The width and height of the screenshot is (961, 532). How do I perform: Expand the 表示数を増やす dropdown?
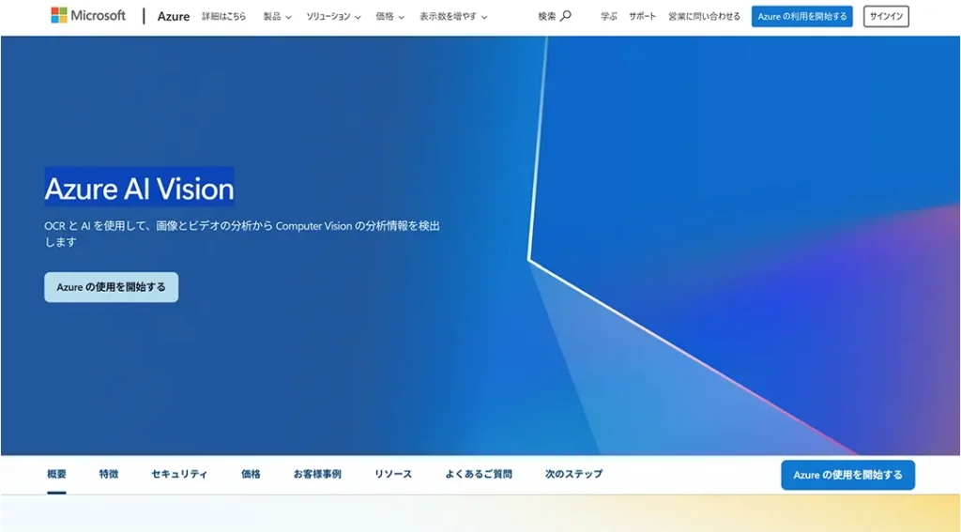453,17
